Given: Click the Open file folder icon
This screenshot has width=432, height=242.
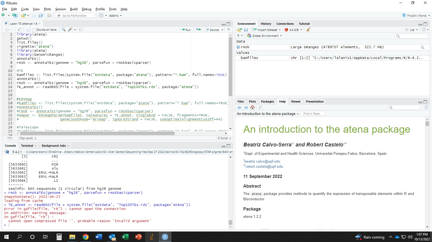Looking at the screenshot, I should point(23,15).
